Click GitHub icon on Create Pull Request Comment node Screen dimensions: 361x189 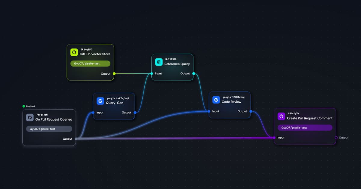(x=281, y=116)
